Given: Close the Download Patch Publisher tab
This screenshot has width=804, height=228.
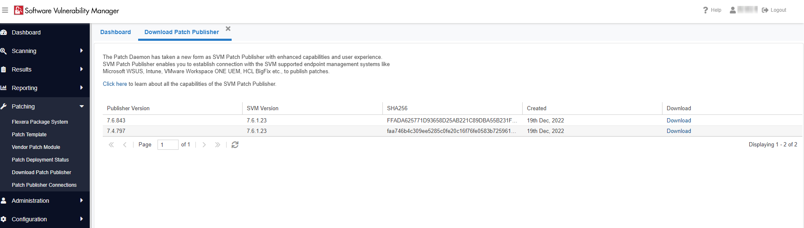Looking at the screenshot, I should pos(228,29).
